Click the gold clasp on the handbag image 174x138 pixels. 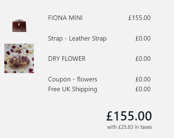[x=19, y=24]
